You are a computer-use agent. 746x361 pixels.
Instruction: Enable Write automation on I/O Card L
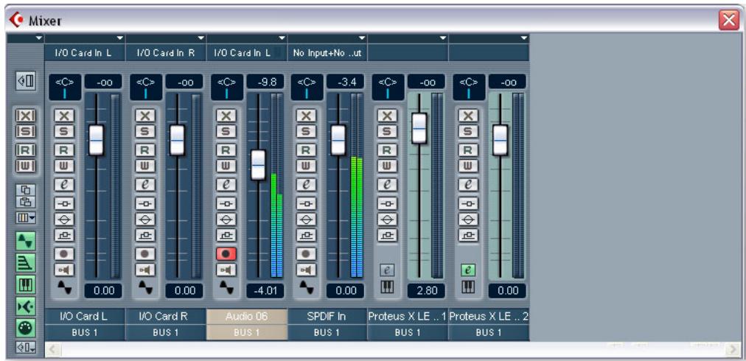[x=63, y=166]
